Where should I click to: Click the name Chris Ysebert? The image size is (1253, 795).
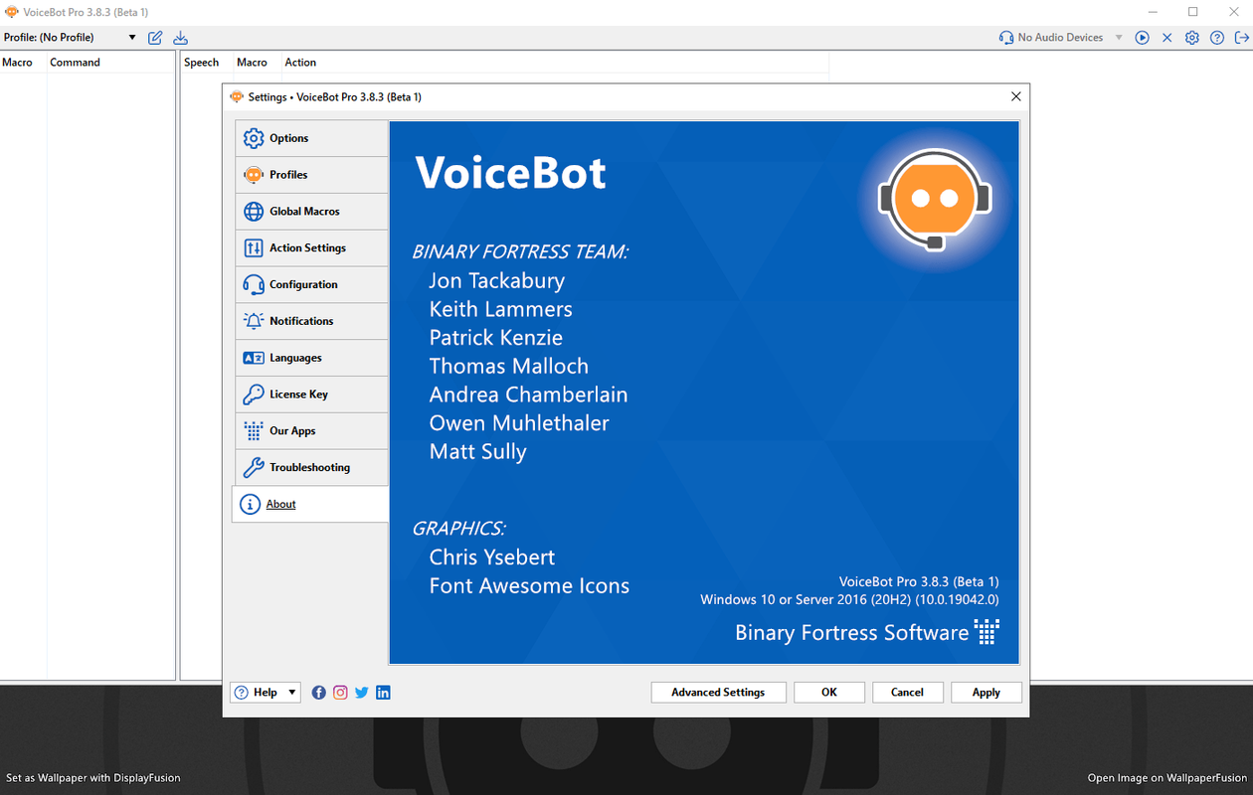pos(492,557)
